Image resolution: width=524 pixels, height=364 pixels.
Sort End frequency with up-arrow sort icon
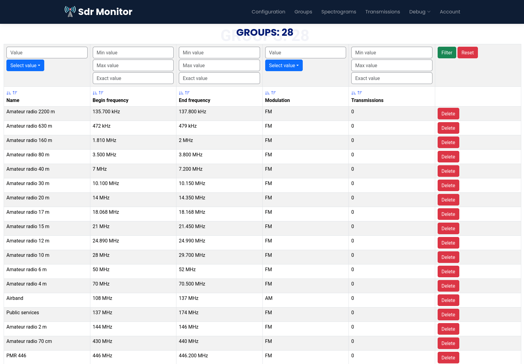(x=187, y=93)
